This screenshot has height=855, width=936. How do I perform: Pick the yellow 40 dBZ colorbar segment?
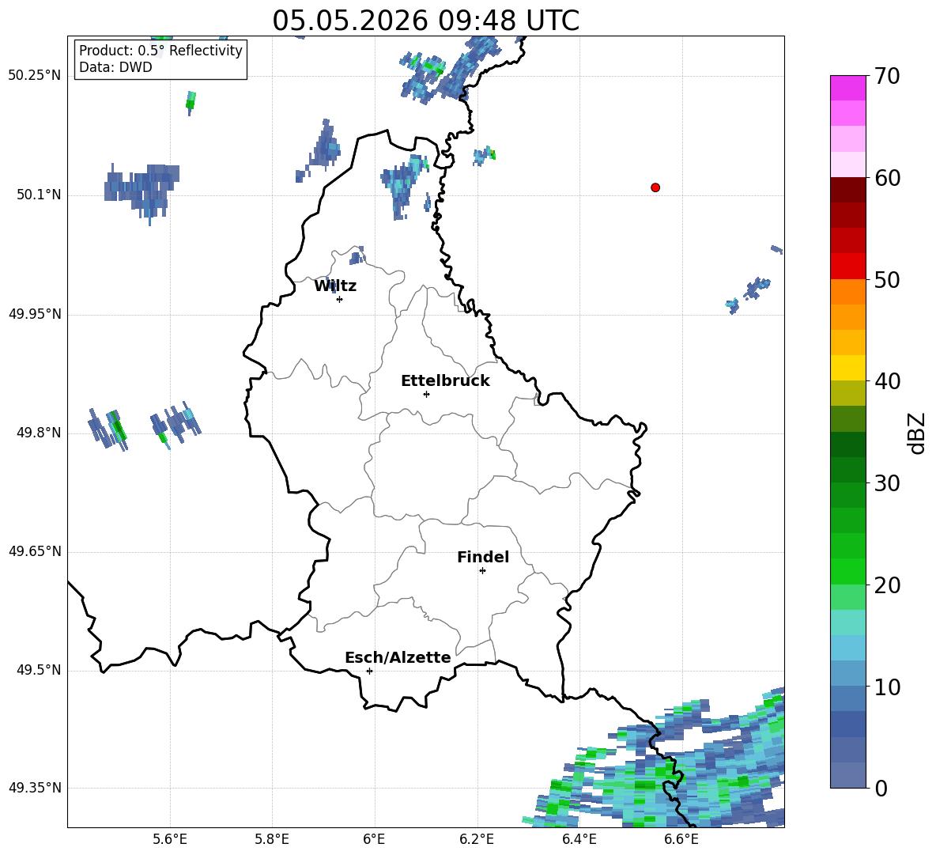(847, 368)
